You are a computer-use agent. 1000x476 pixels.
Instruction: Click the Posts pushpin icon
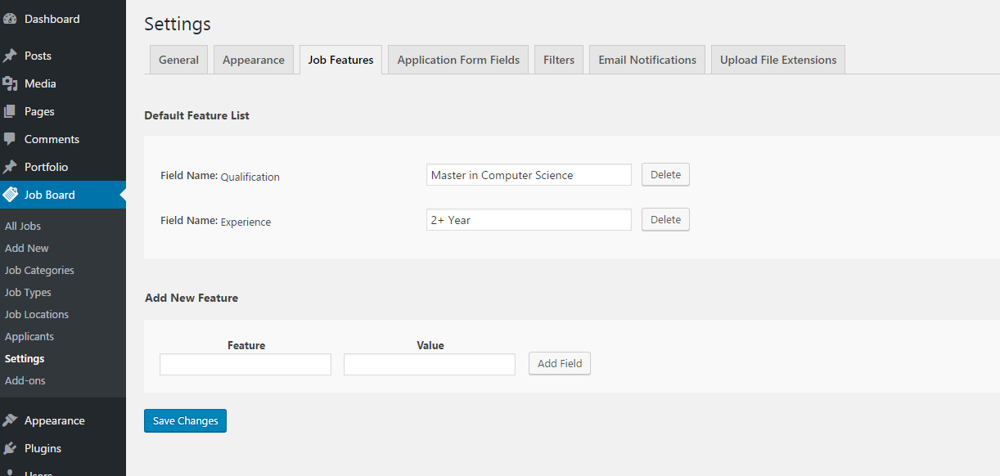coord(11,56)
